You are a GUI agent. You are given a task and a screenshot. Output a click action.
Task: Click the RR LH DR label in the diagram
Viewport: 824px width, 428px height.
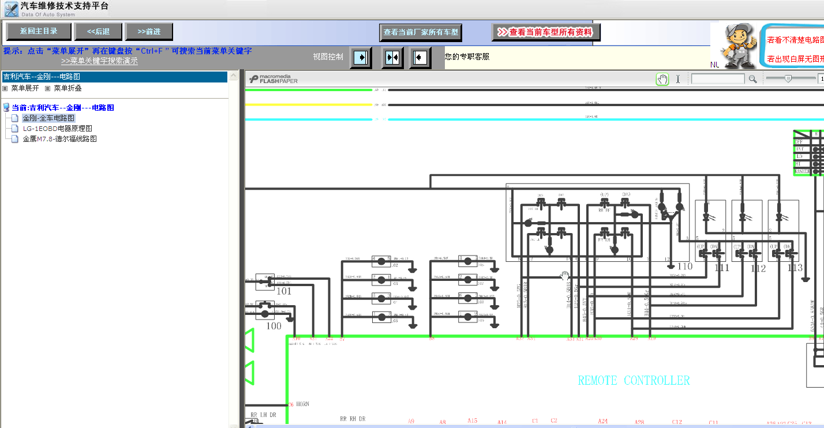coord(263,415)
